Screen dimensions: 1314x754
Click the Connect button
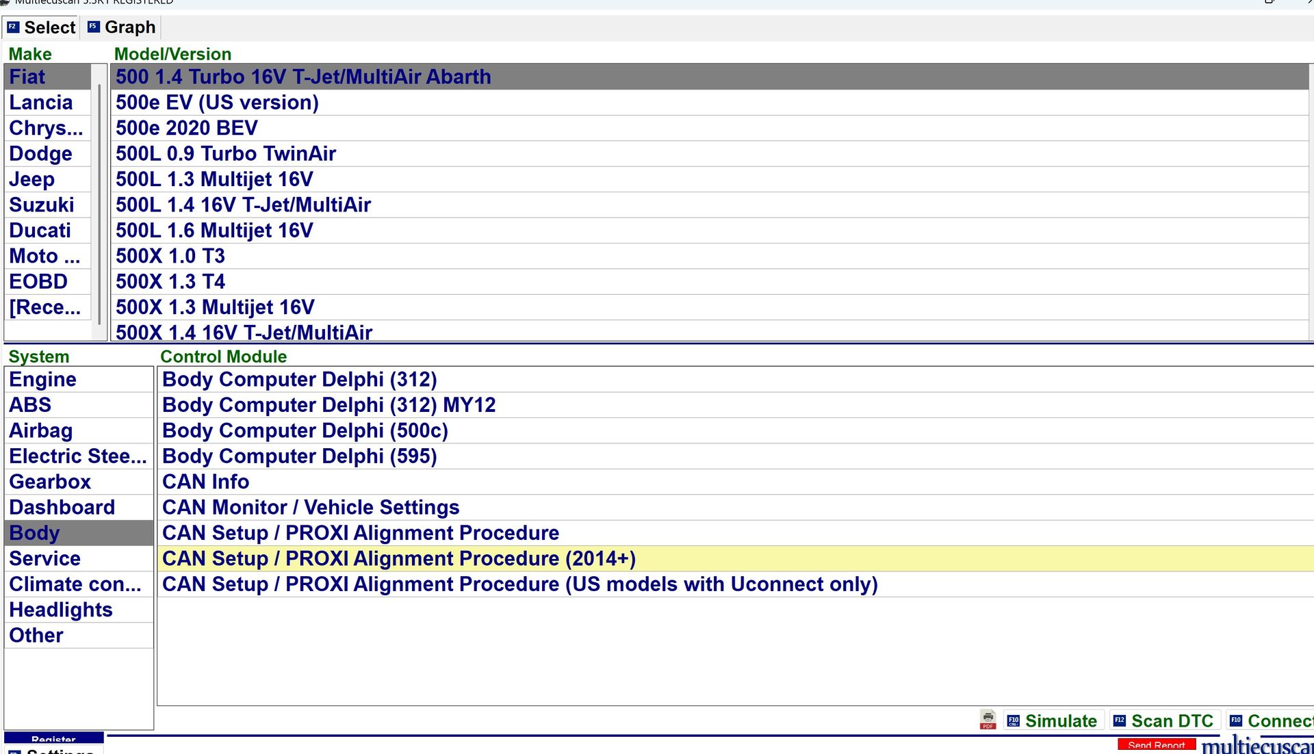1271,720
